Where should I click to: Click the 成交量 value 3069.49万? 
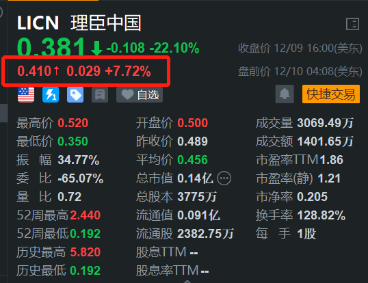(x=326, y=123)
